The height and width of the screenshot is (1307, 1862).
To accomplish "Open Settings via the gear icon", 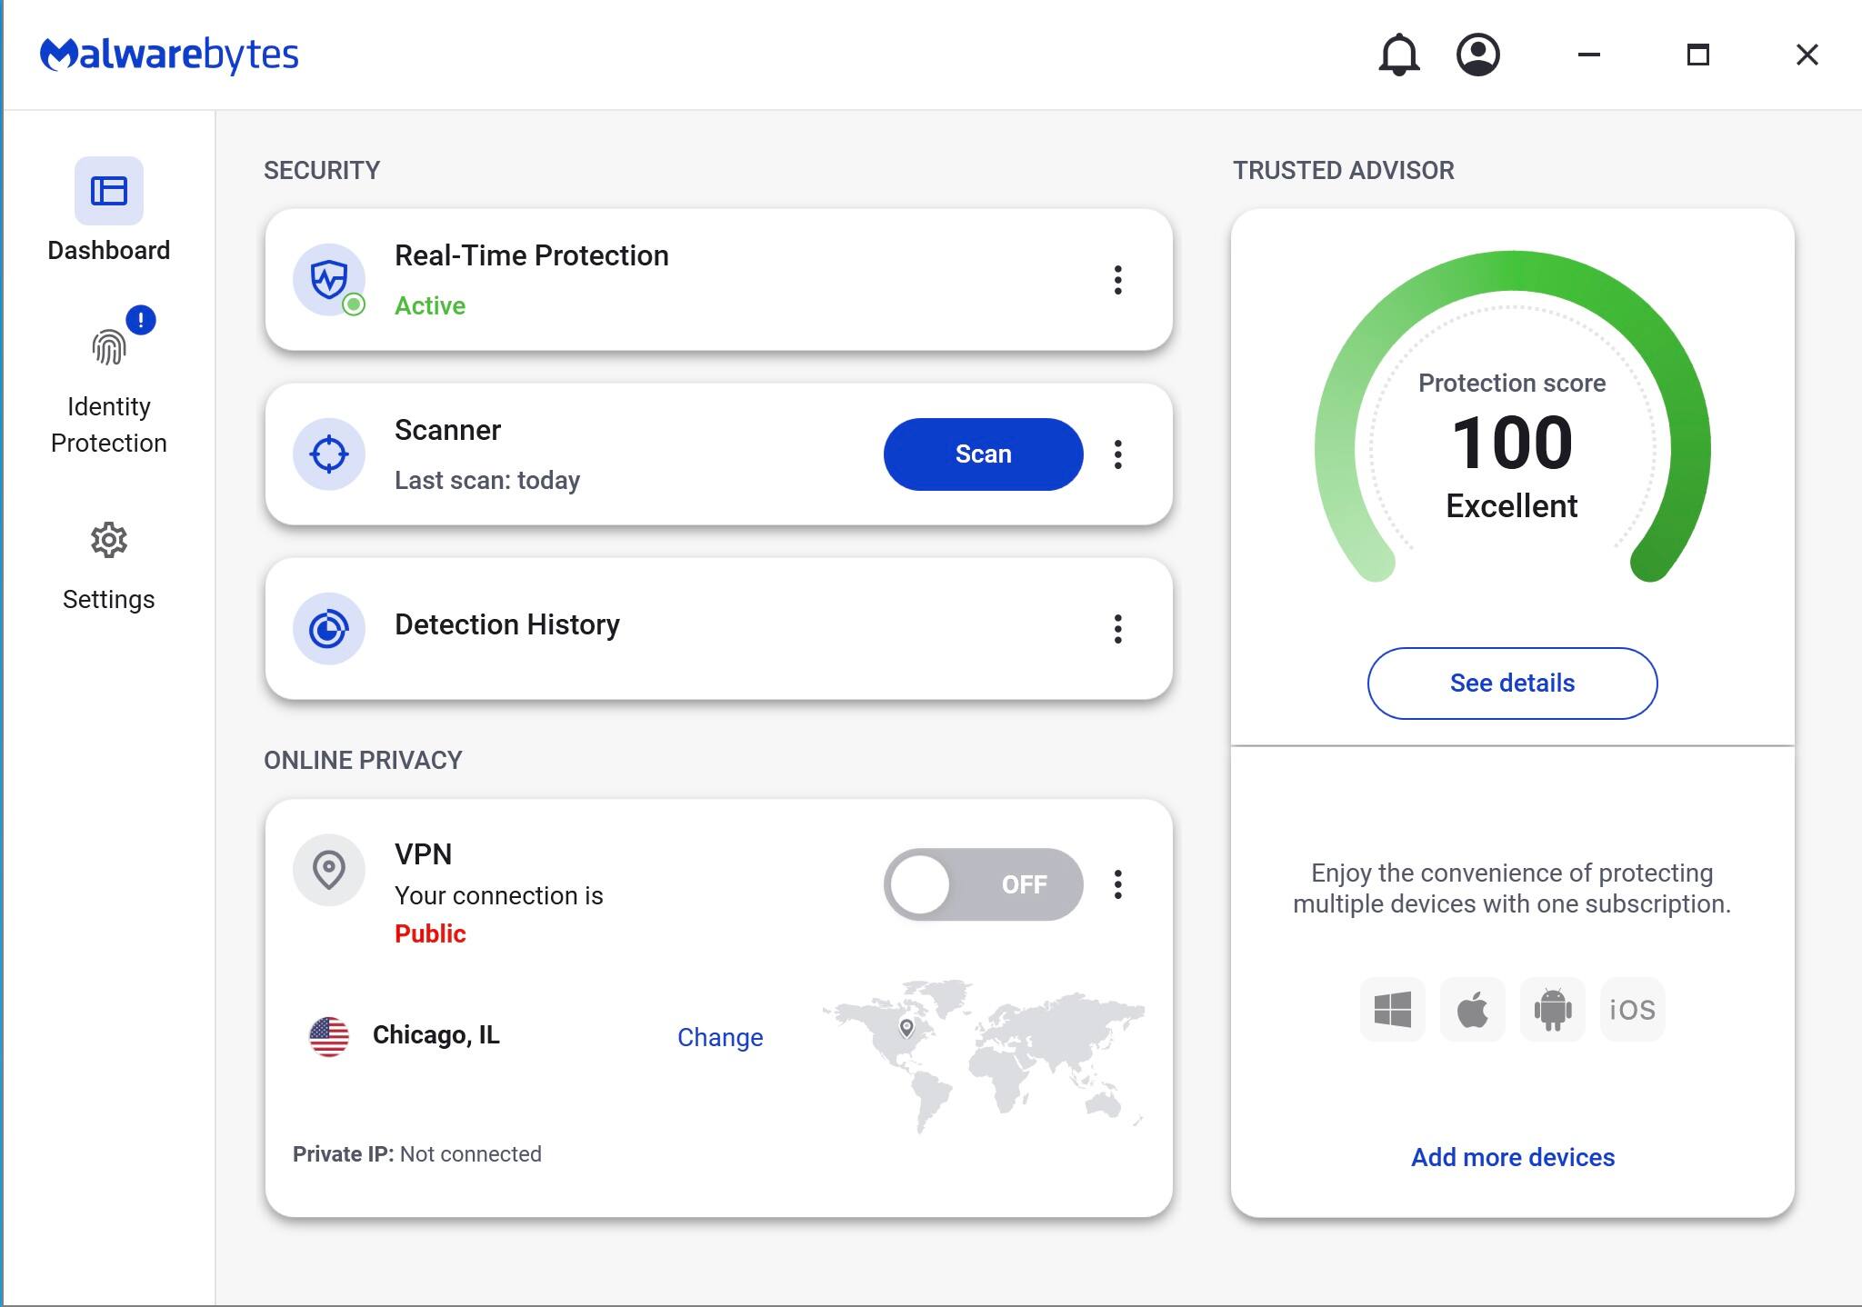I will [108, 538].
